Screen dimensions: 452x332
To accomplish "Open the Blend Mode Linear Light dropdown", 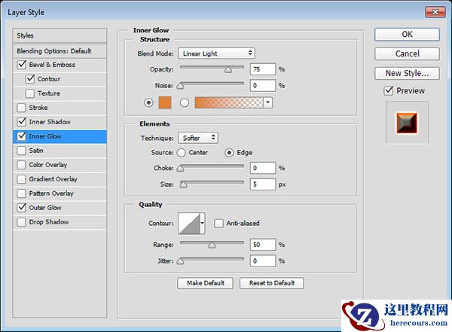I will [216, 53].
